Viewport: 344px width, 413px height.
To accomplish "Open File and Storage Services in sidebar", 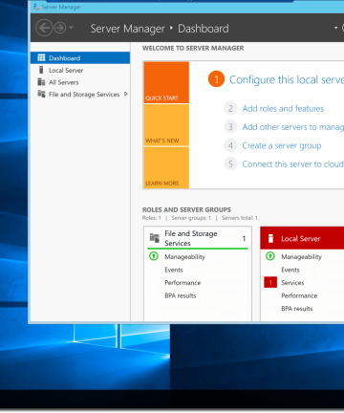I will tap(80, 95).
